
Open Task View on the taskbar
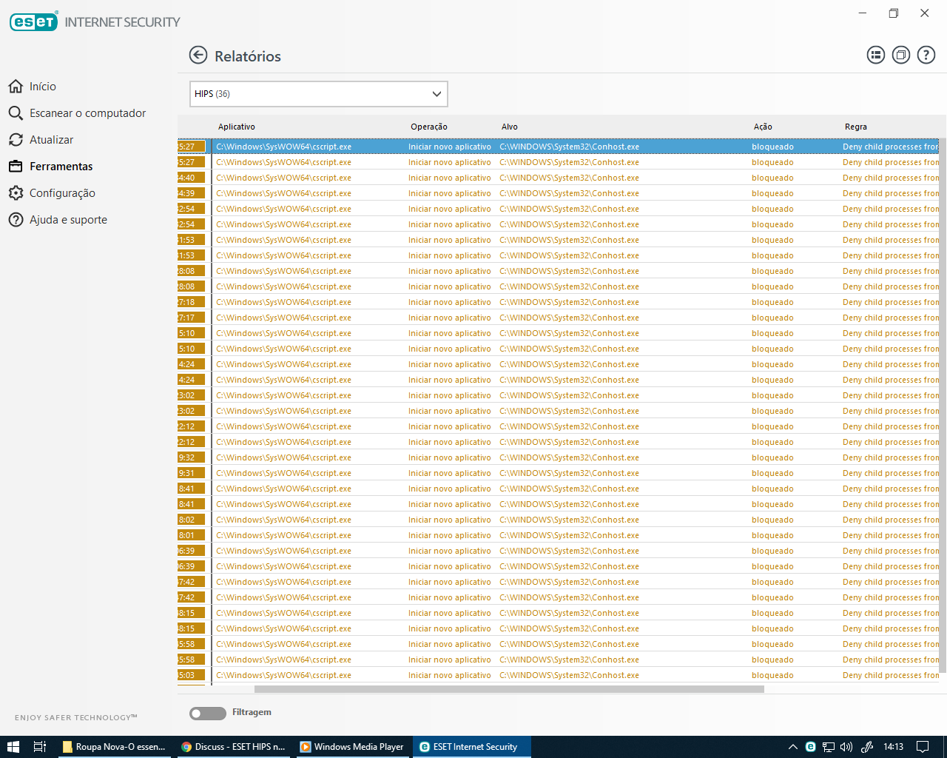click(40, 747)
